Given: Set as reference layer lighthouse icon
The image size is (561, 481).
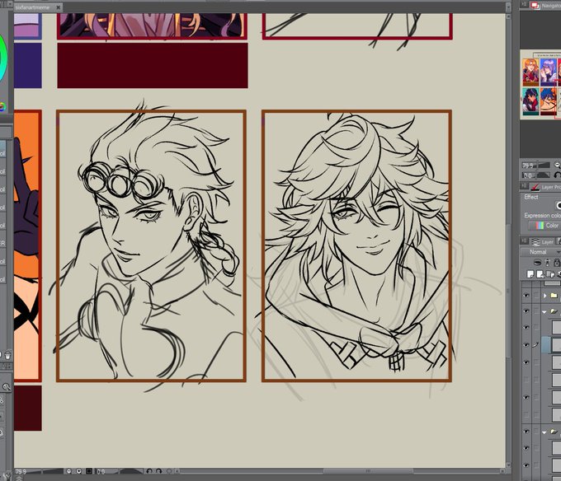Looking at the screenshot, I should pos(548,263).
